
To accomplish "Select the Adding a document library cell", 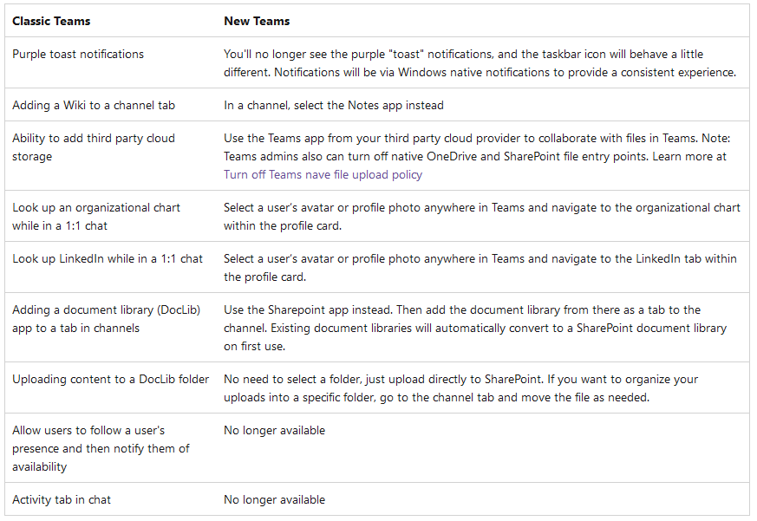I will (x=106, y=319).
